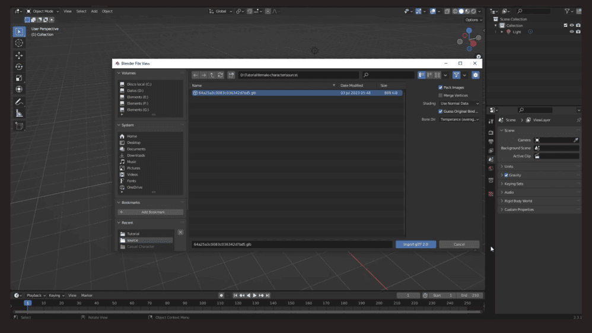
Task: Click the filter funnel icon in file view
Action: coord(456,75)
